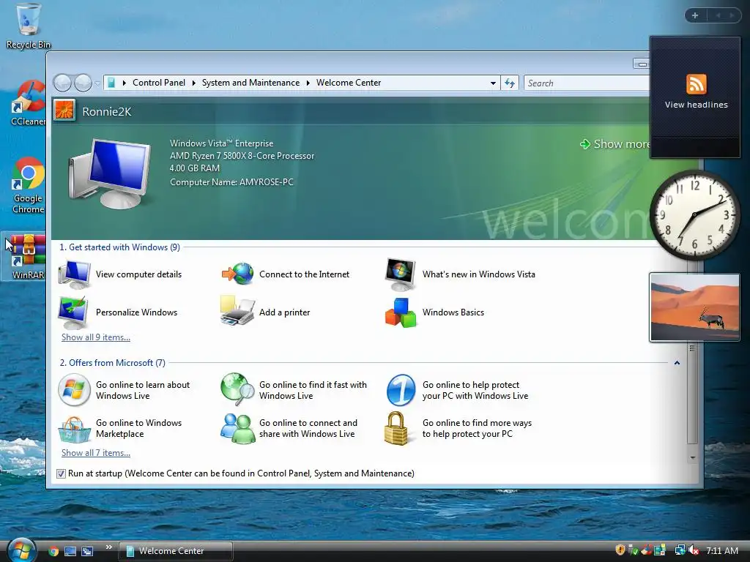Click the Welcome Center breadcrumb

(349, 83)
